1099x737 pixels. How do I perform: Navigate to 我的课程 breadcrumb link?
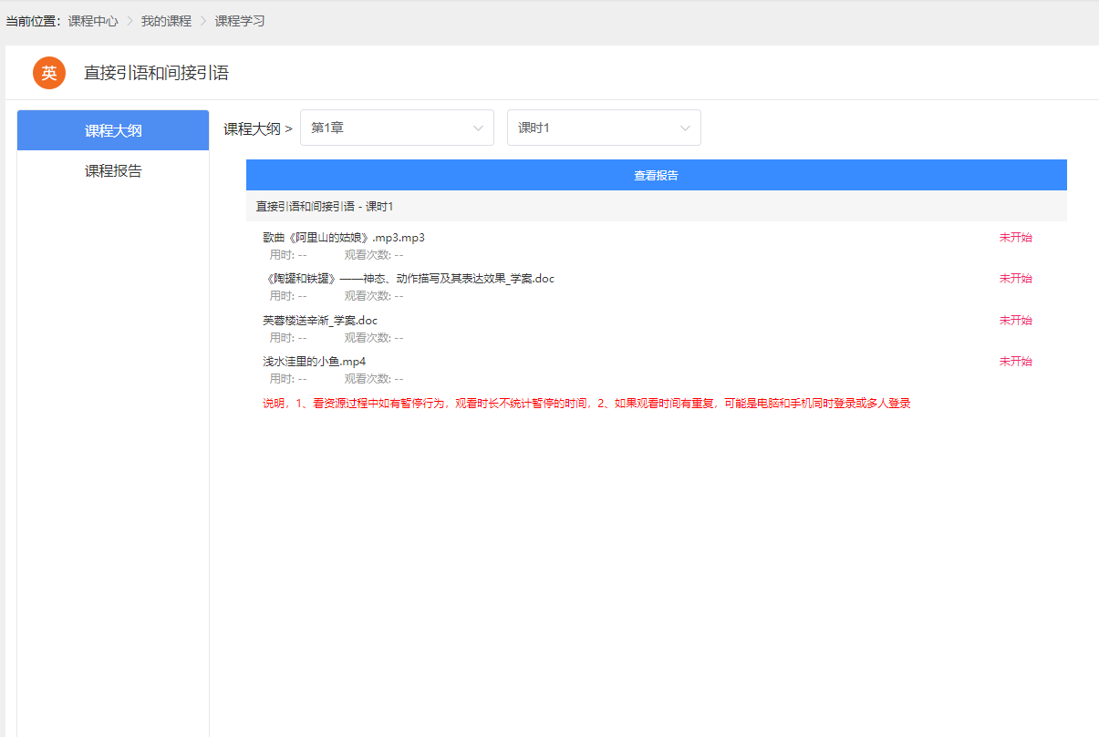click(x=166, y=21)
